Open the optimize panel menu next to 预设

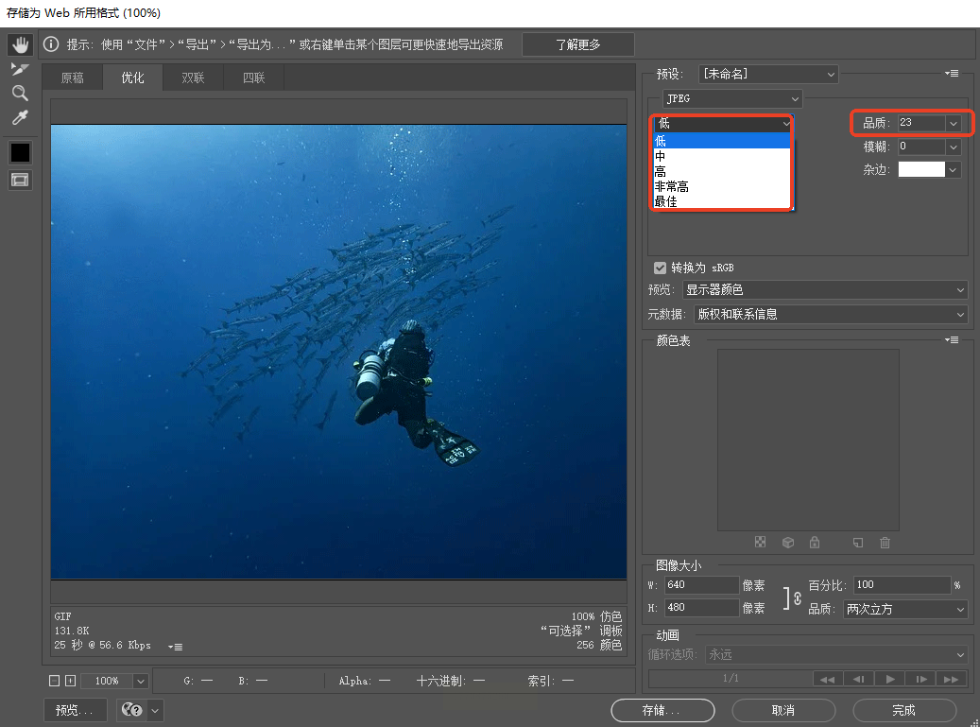(952, 74)
